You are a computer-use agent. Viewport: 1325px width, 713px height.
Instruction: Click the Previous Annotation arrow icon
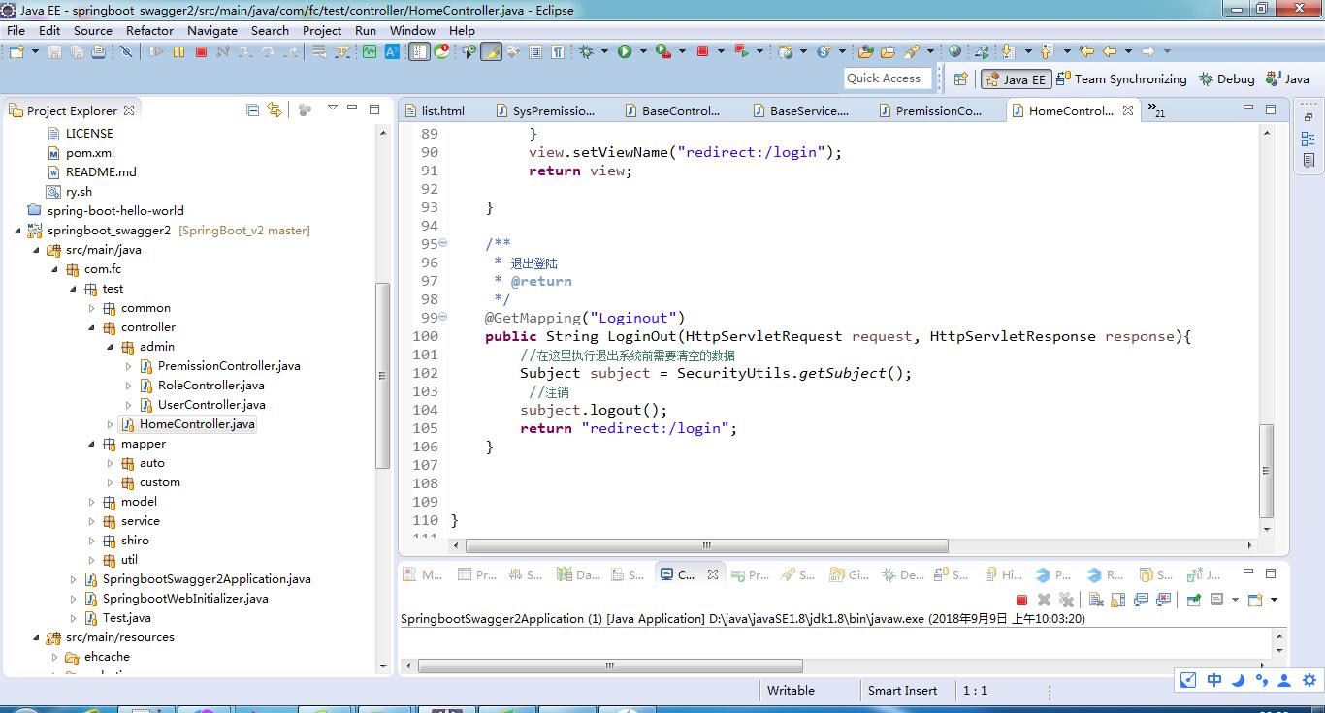pyautogui.click(x=1046, y=51)
